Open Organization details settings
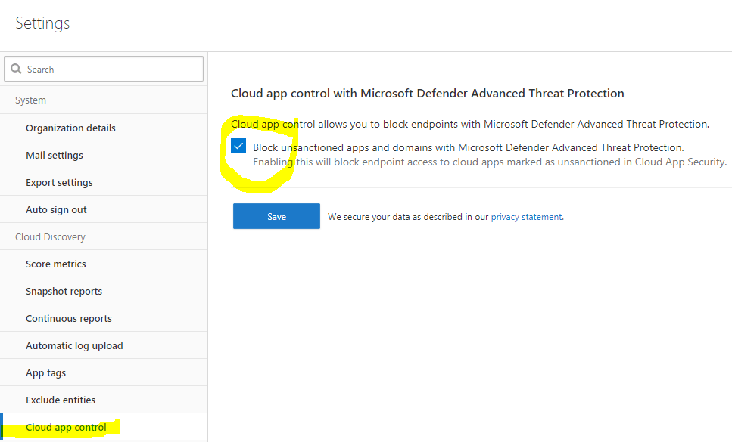This screenshot has width=732, height=442. tap(70, 128)
